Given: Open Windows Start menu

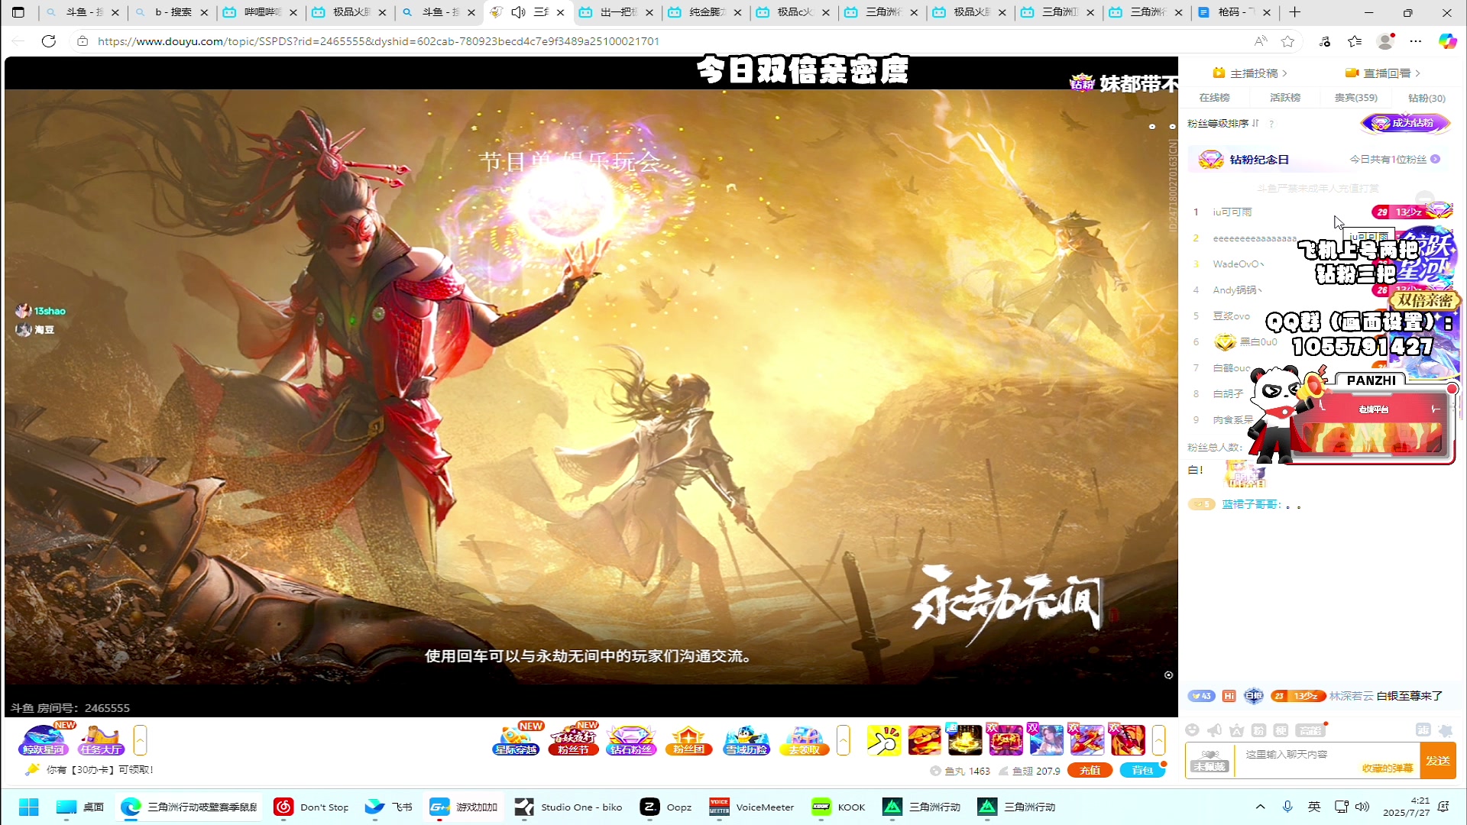Looking at the screenshot, I should tap(29, 807).
